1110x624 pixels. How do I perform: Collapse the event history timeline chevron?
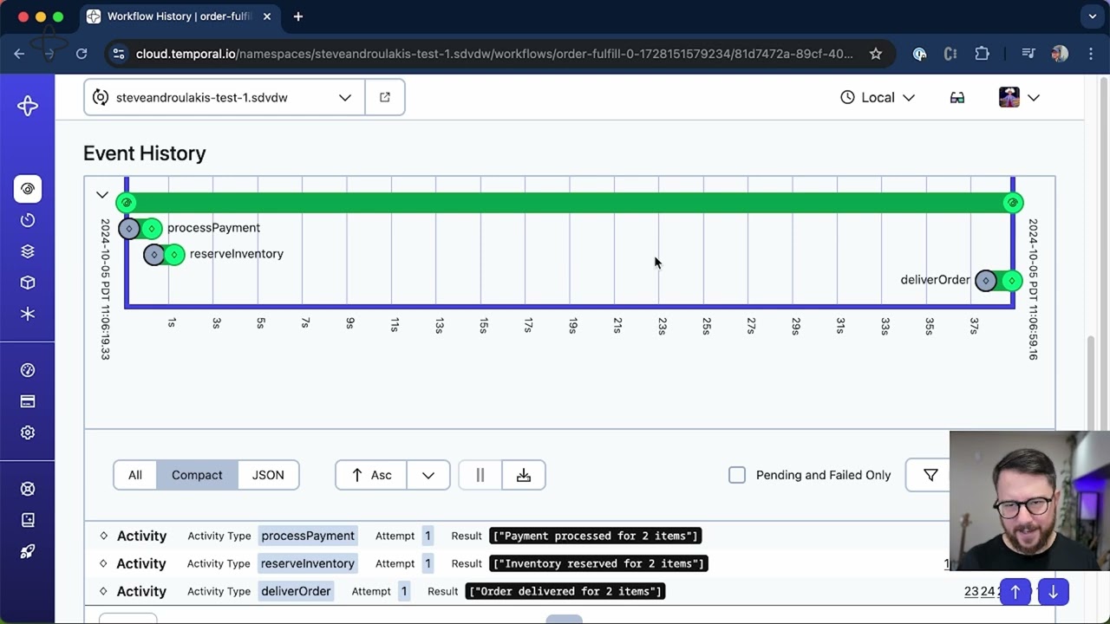[x=102, y=195]
